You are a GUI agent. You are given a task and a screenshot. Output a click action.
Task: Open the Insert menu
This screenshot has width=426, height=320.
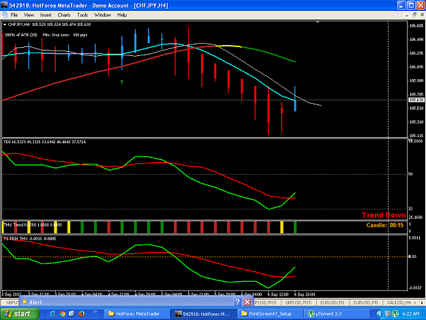point(46,15)
